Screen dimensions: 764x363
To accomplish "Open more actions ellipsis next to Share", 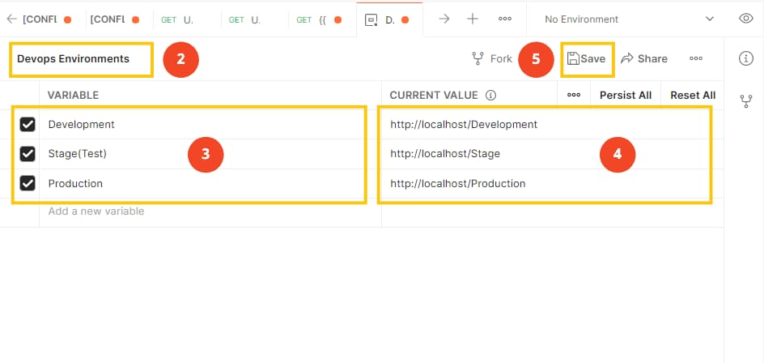I will 696,58.
